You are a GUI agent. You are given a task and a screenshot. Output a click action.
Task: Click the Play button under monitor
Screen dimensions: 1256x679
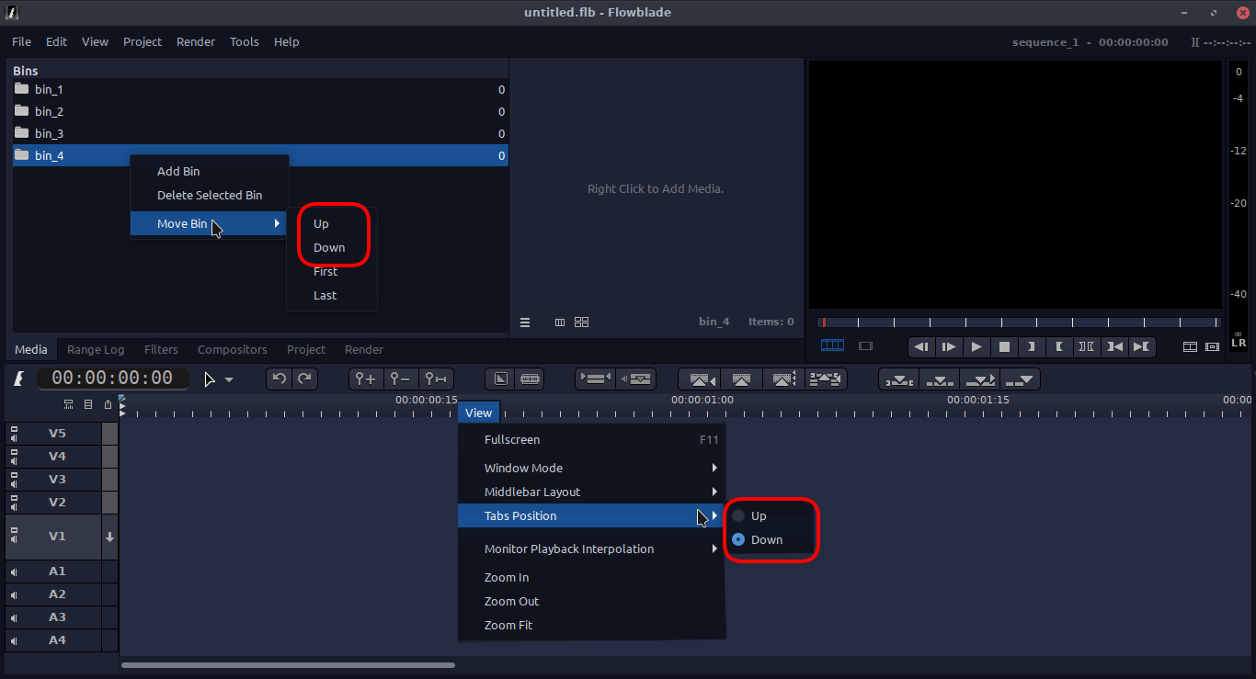point(976,346)
